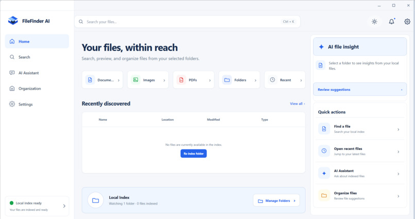
Task: Open Settings from the sidebar
Action: point(37,104)
